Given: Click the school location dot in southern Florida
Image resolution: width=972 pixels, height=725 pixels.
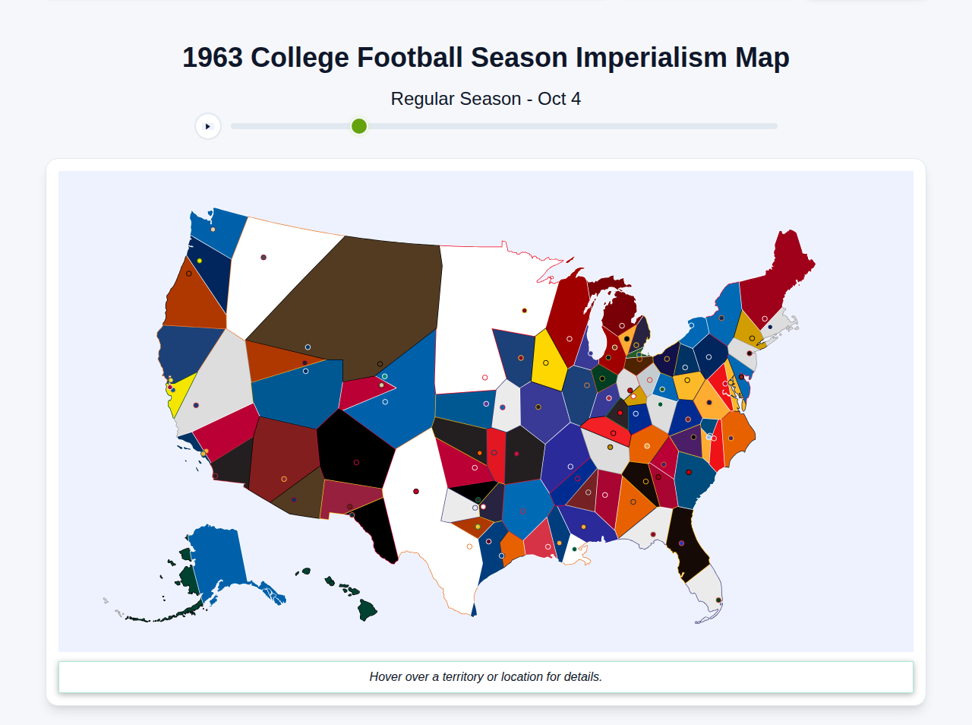Looking at the screenshot, I should tap(718, 600).
